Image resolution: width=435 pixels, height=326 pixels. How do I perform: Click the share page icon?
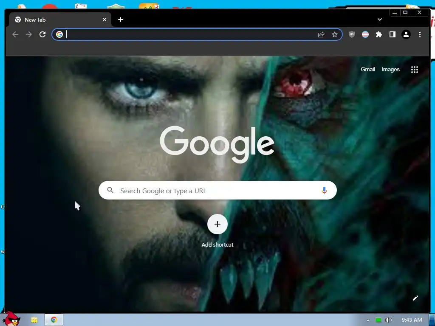coord(321,34)
